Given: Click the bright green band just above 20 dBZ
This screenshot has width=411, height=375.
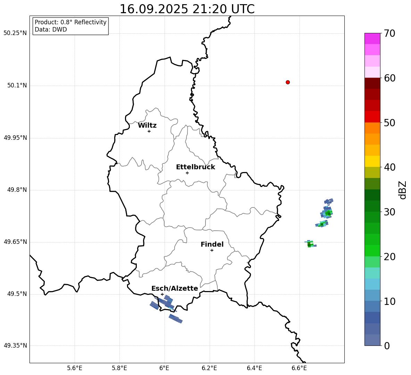Looking at the screenshot, I should click(x=372, y=250).
